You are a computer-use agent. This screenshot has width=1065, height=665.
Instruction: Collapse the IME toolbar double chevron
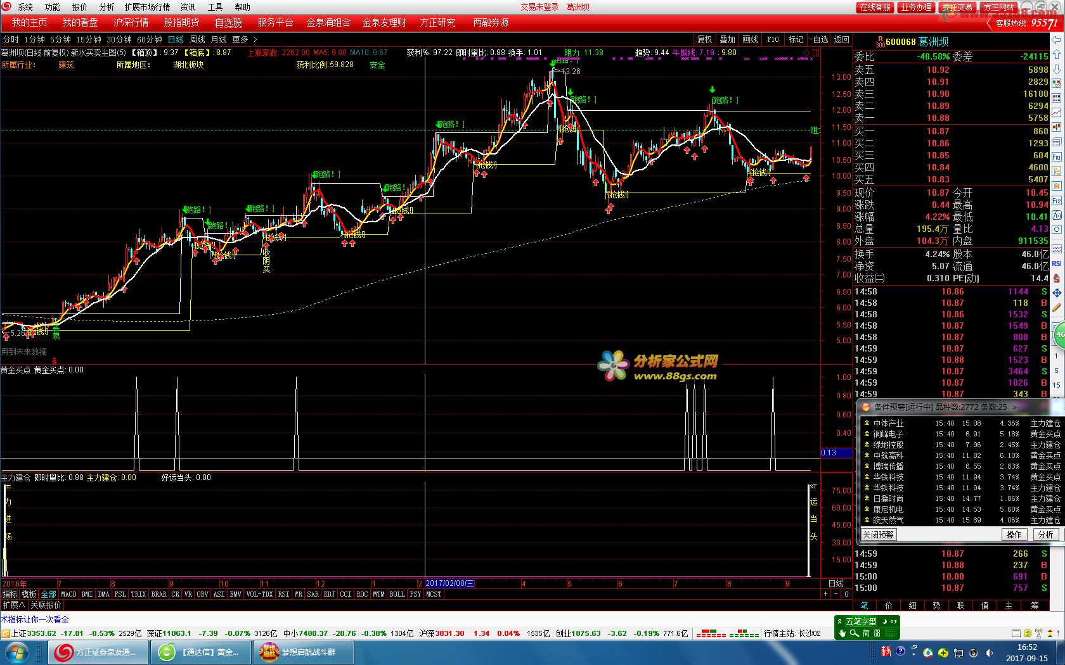tap(840, 621)
